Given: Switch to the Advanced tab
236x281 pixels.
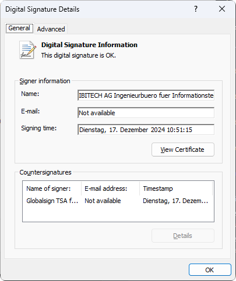Looking at the screenshot, I should coord(51,29).
